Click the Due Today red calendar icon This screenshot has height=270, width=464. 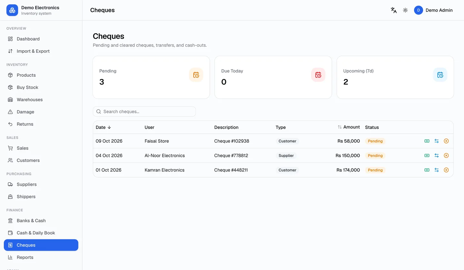coord(318,75)
